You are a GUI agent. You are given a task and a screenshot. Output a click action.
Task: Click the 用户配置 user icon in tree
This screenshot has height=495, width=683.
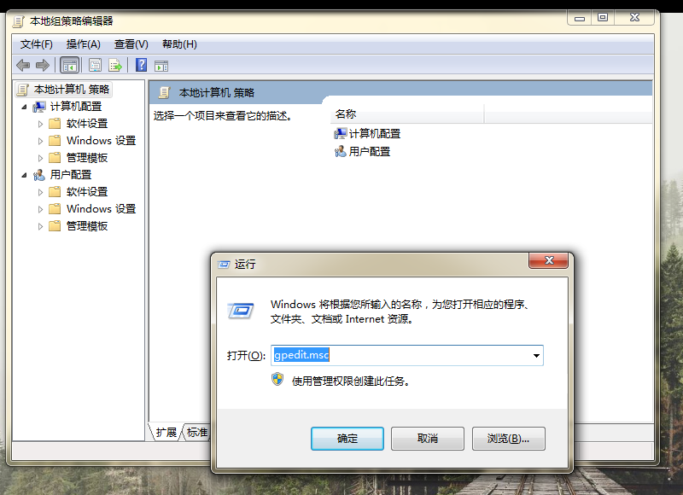(x=38, y=175)
